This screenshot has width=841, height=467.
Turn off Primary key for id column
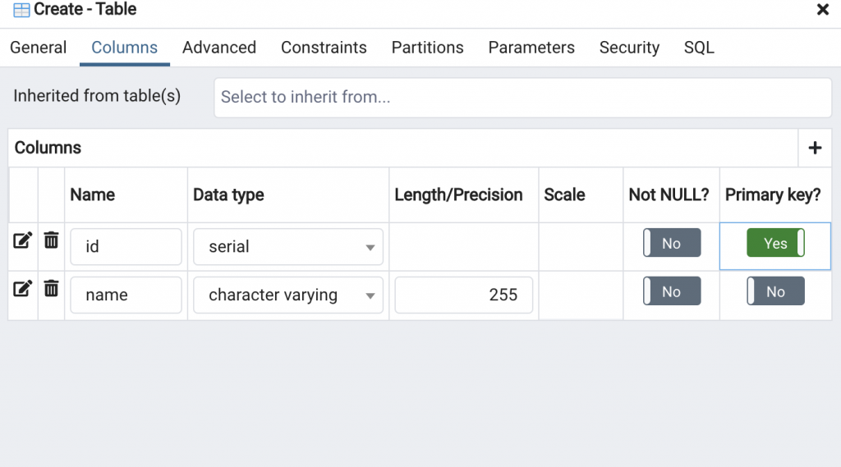pyautogui.click(x=775, y=244)
